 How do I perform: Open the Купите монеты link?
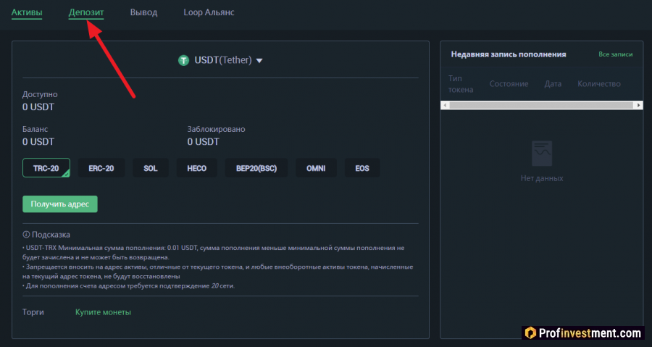click(103, 312)
